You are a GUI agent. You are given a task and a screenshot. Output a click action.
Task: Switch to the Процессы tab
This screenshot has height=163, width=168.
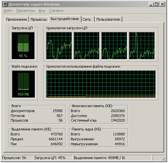(x=39, y=19)
